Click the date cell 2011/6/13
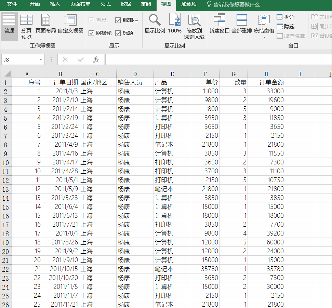332x308 pixels. point(60,216)
